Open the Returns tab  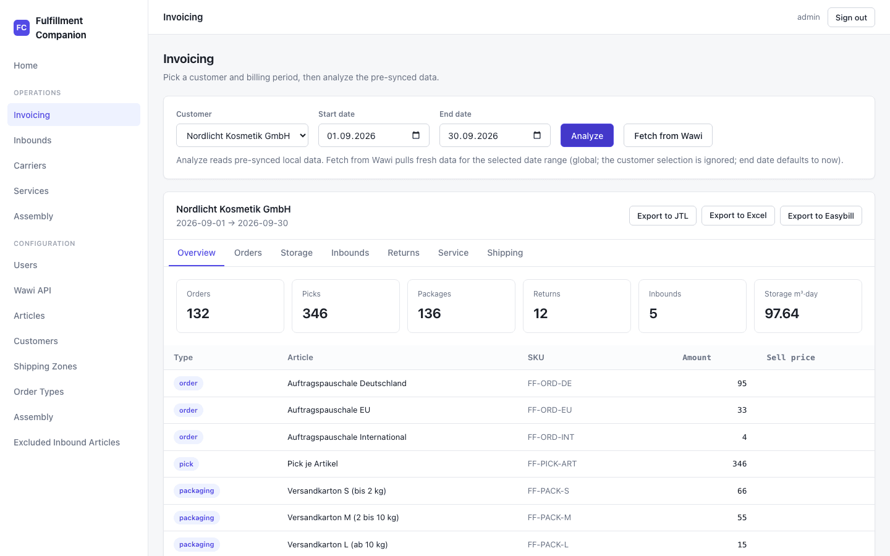coord(404,253)
